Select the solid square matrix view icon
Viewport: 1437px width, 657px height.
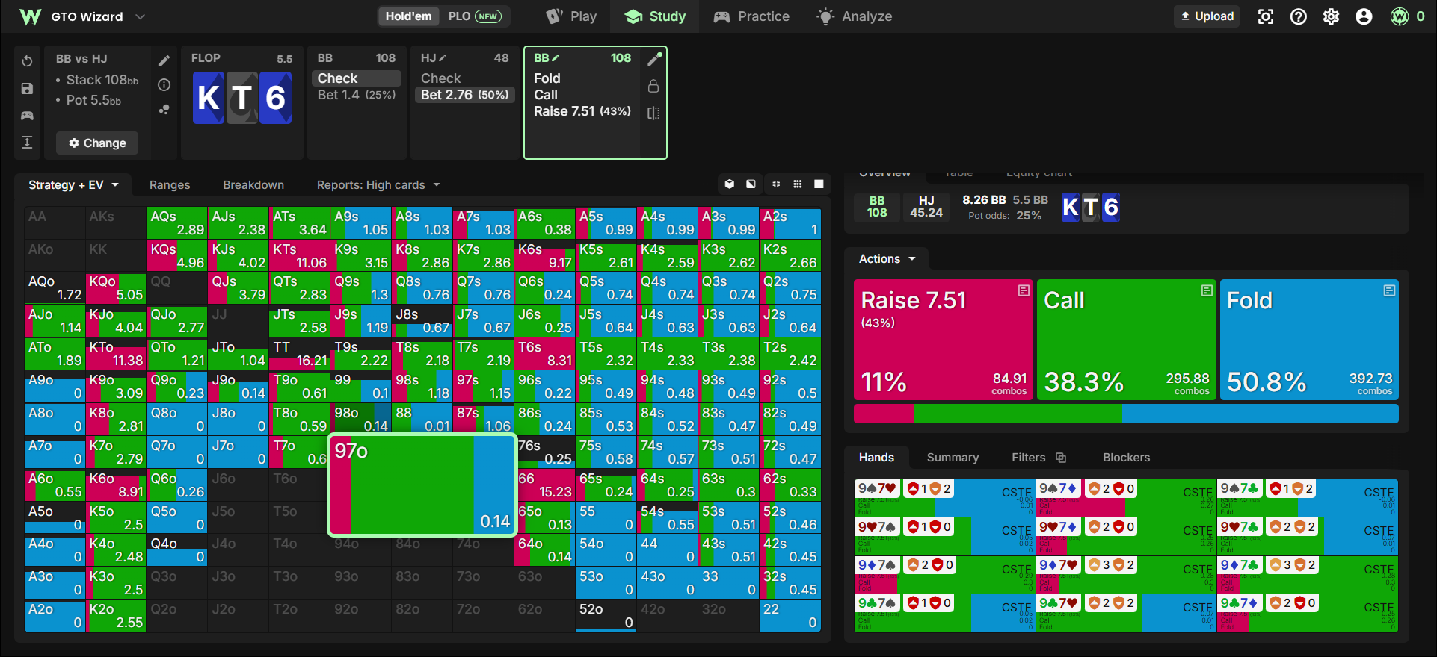pos(819,184)
